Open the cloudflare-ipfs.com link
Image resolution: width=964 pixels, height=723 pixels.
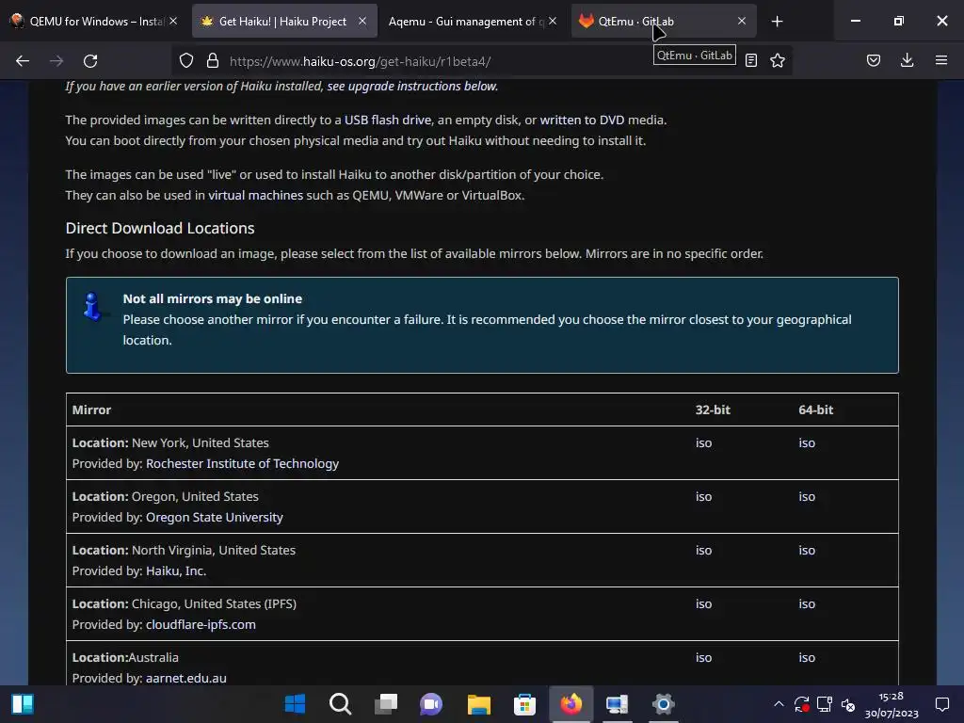coord(201,624)
